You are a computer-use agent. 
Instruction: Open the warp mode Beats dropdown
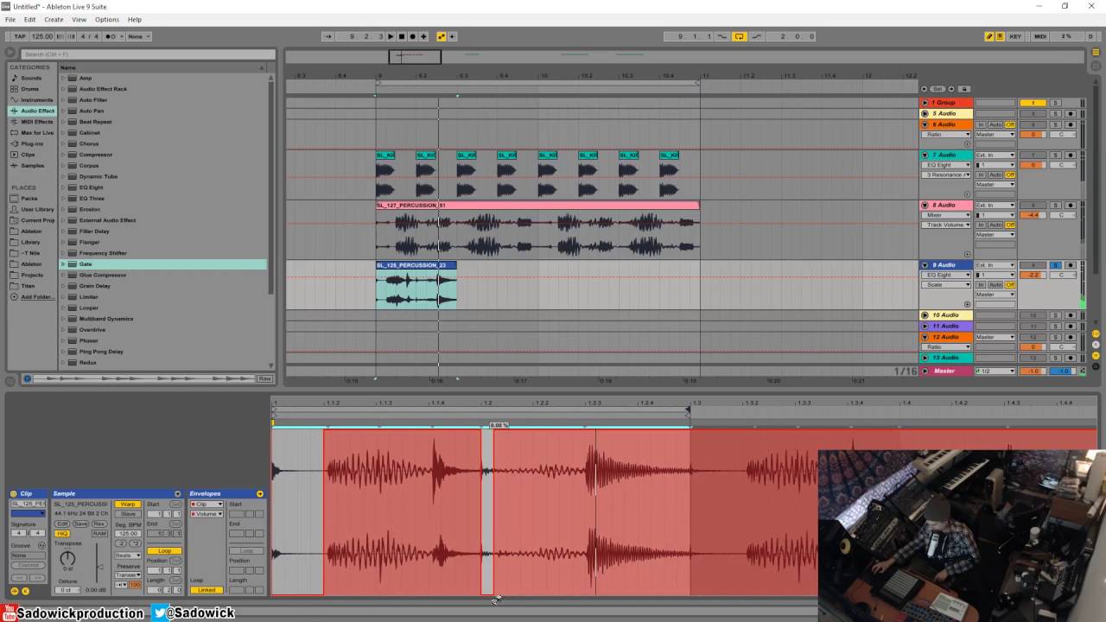click(x=128, y=555)
